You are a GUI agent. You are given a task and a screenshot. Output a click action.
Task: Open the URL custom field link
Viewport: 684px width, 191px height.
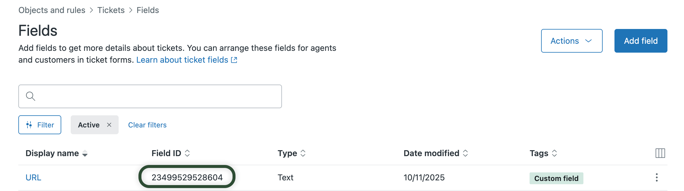tap(33, 177)
